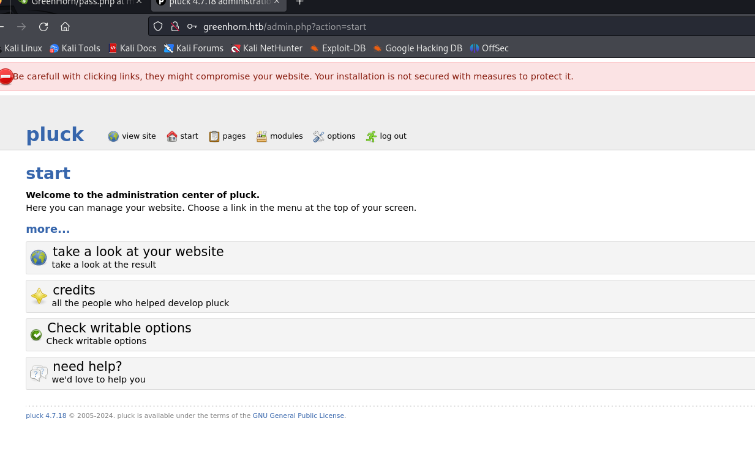Click the pages menu label
Image resolution: width=755 pixels, height=454 pixels.
(x=234, y=136)
